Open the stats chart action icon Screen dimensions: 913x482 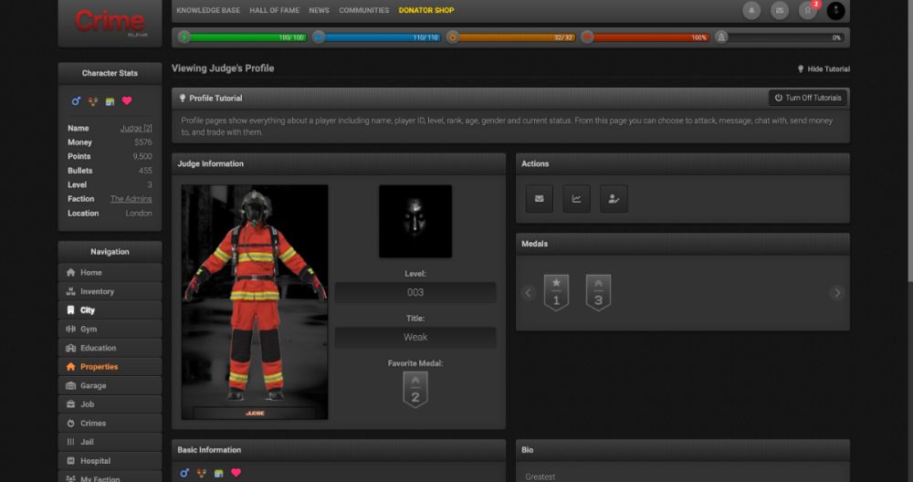tap(576, 199)
